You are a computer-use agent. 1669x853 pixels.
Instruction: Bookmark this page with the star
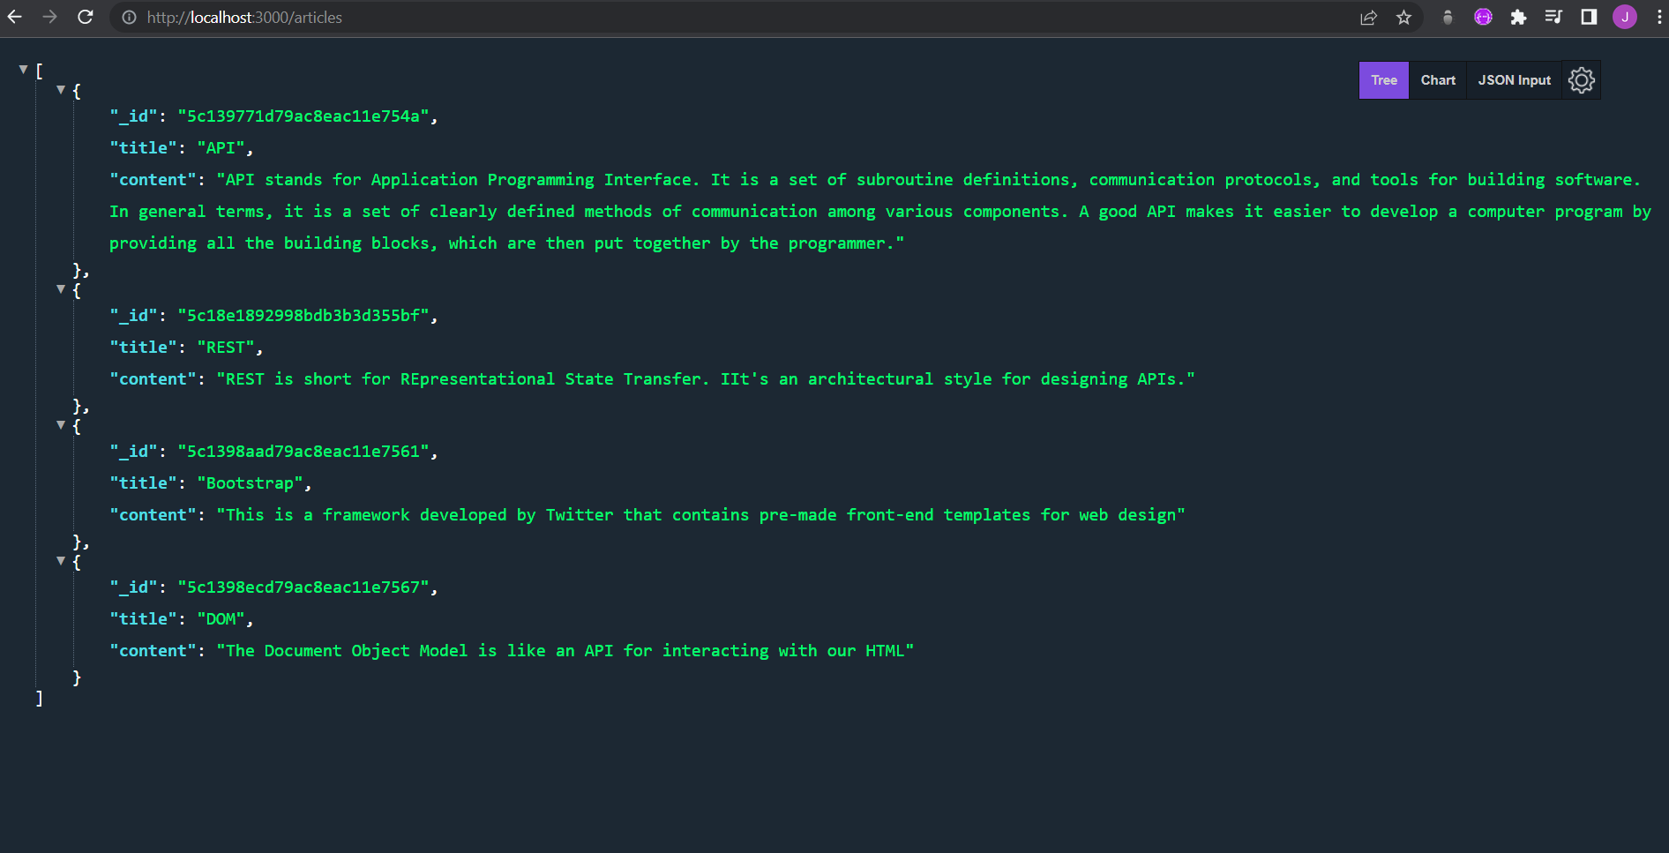(1403, 17)
